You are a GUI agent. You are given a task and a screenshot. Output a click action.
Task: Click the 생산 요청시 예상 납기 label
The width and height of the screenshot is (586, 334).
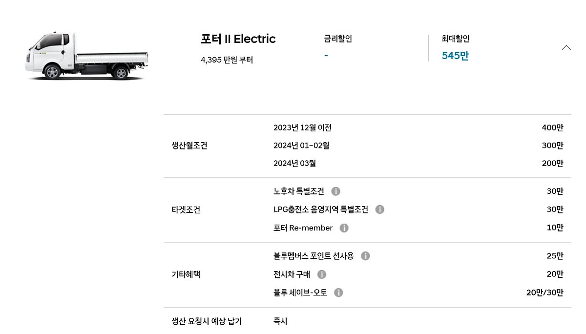(207, 321)
